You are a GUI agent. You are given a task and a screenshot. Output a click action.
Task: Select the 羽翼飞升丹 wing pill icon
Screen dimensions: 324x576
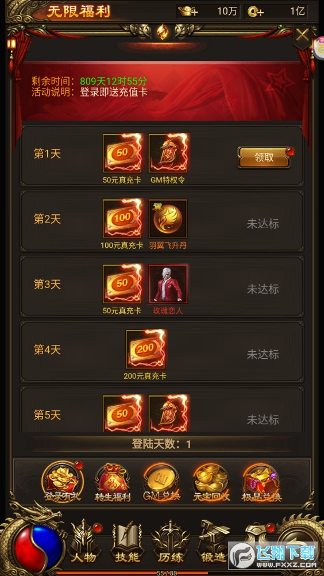168,218
